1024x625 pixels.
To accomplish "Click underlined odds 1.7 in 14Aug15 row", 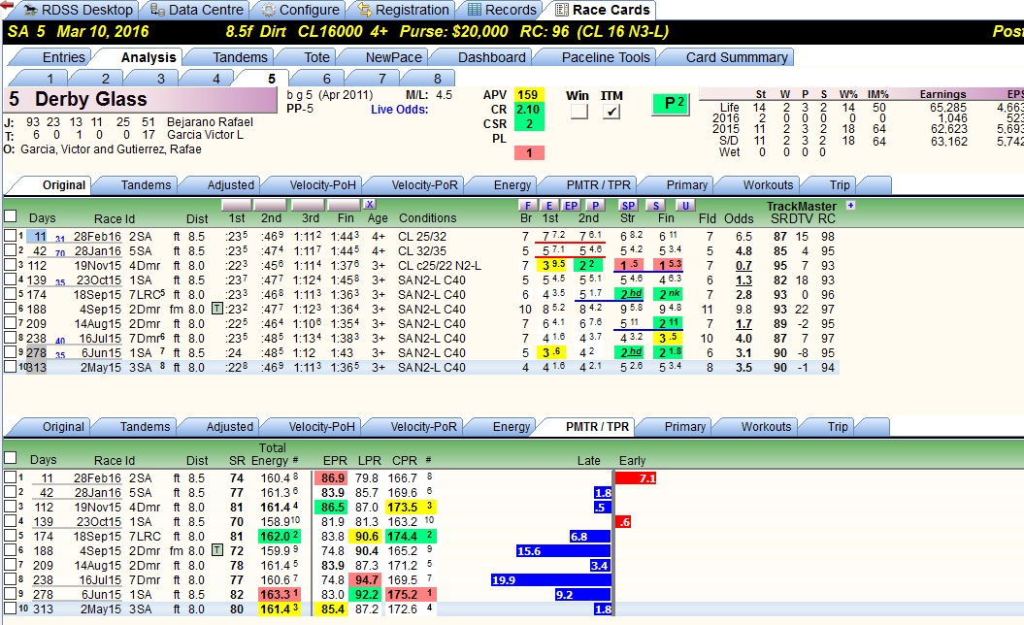I will [x=743, y=324].
